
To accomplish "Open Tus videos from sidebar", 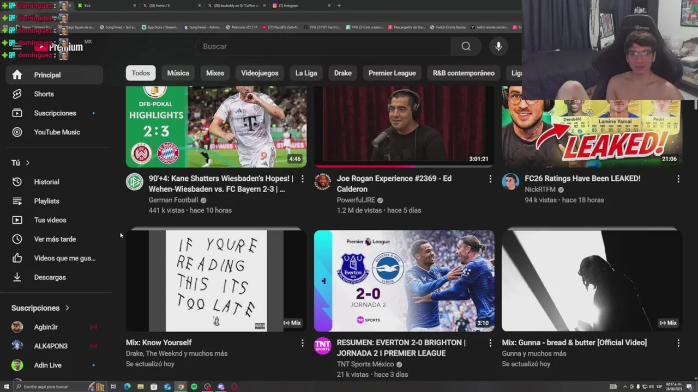I will click(x=54, y=220).
